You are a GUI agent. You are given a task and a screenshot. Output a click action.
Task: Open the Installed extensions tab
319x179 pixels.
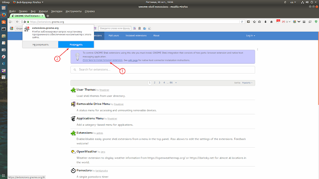click(136, 35)
